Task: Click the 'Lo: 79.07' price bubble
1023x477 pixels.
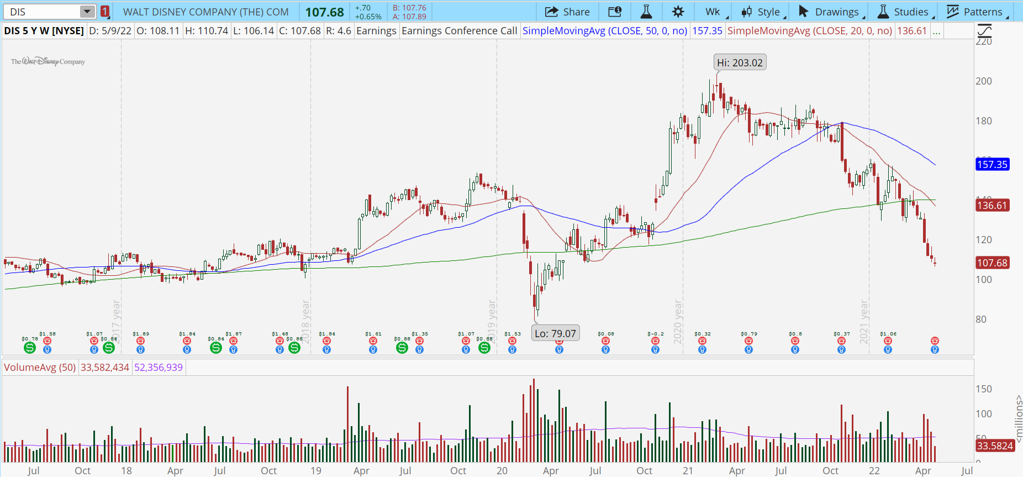Action: 555,333
